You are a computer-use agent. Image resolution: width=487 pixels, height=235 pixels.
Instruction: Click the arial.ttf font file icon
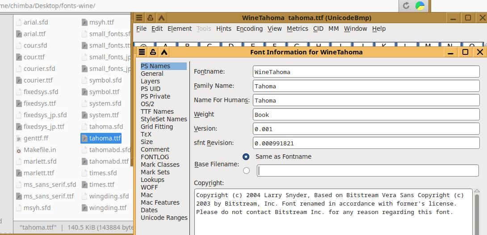point(19,34)
